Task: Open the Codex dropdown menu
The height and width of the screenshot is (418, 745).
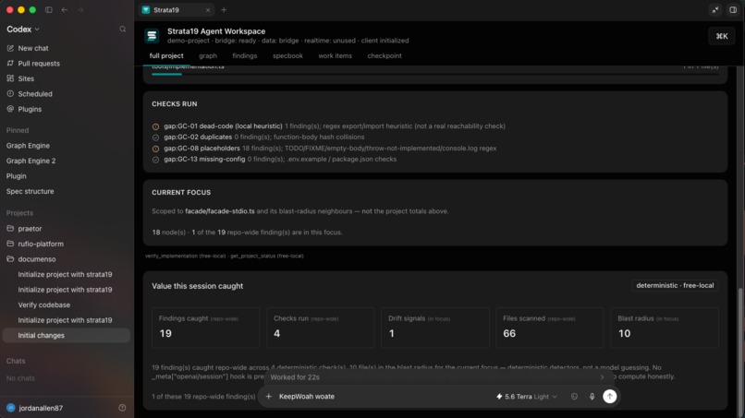Action: [23, 30]
